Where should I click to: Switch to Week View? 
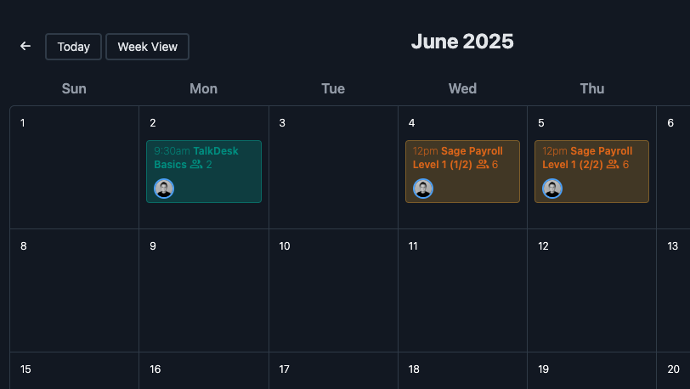(147, 47)
